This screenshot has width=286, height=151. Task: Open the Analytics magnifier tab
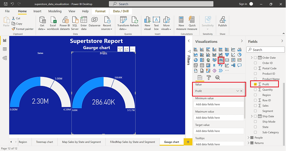click(217, 78)
